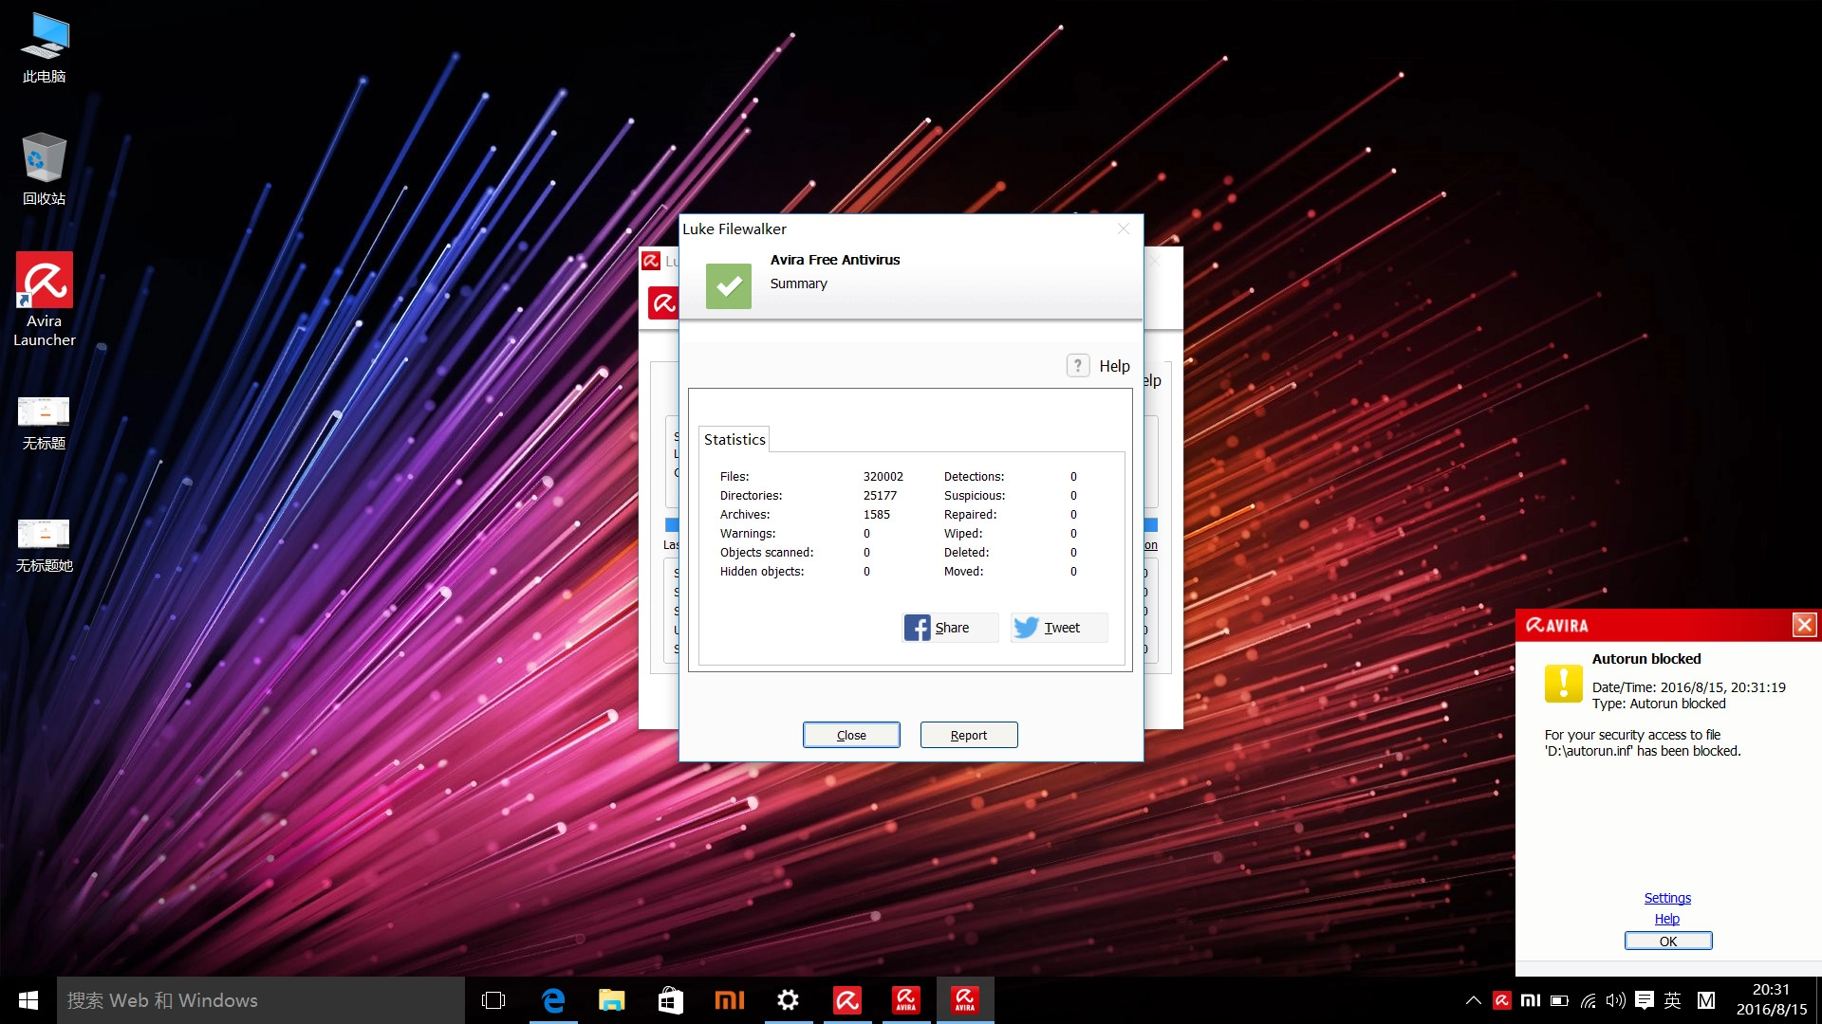The image size is (1822, 1024).
Task: Click the Hidden objects label
Action: tap(762, 572)
